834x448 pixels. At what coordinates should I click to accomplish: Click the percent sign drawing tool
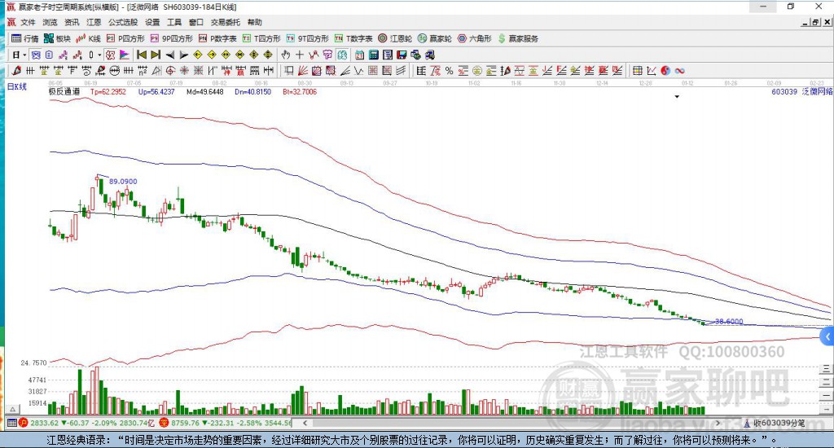click(x=449, y=71)
